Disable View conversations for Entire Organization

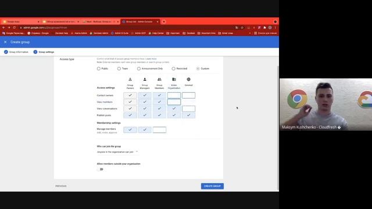pos(174,109)
